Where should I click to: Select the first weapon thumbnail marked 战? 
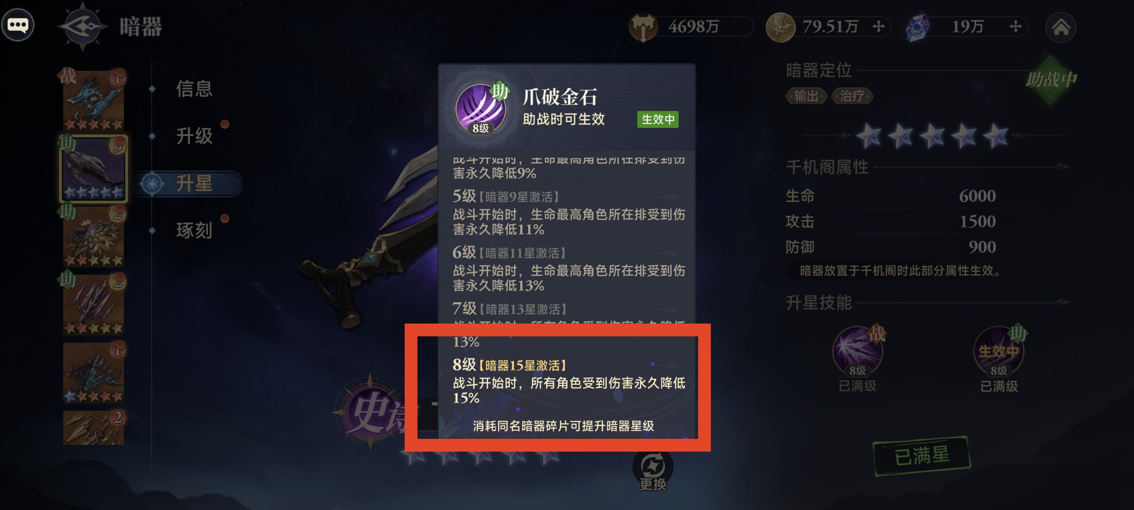click(93, 100)
